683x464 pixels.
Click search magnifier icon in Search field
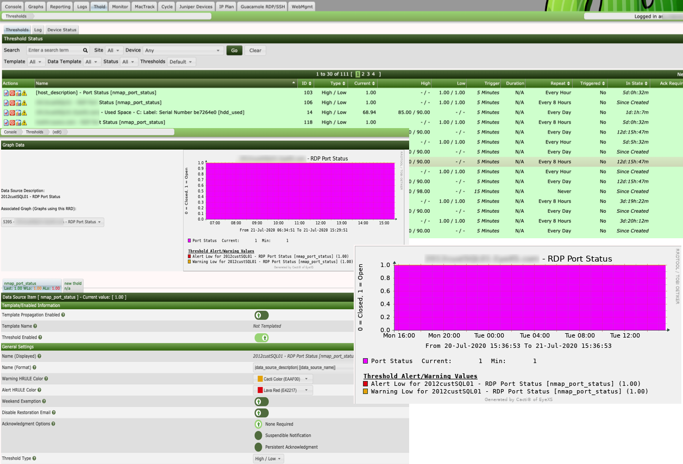(85, 50)
